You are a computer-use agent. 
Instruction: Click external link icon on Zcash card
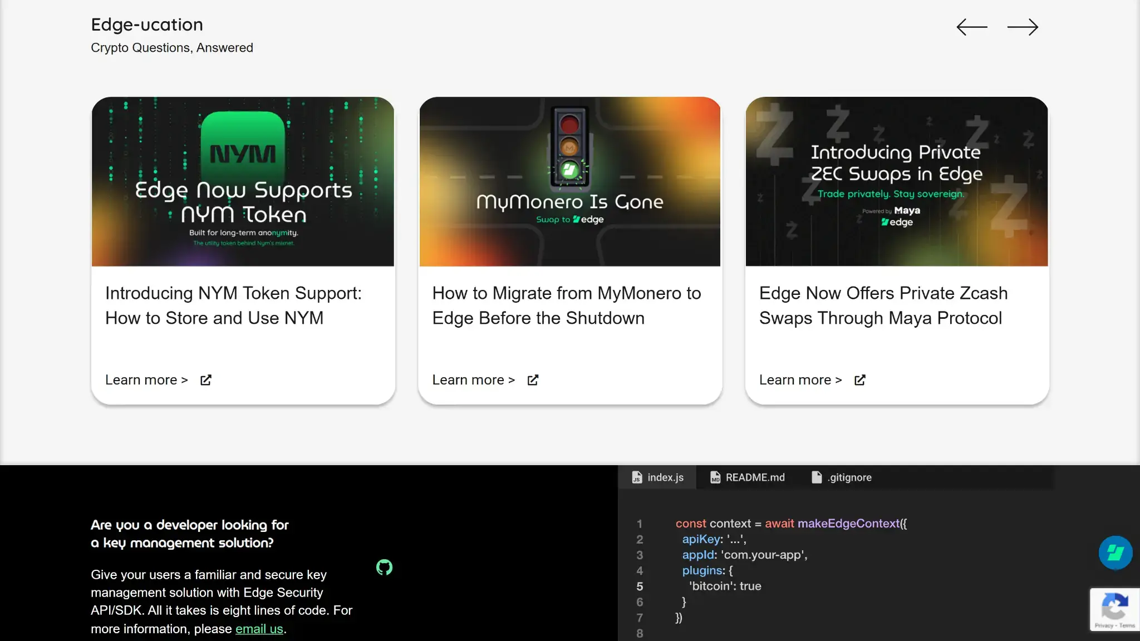point(860,380)
